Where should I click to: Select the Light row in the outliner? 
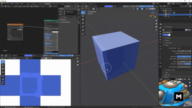coord(175,16)
